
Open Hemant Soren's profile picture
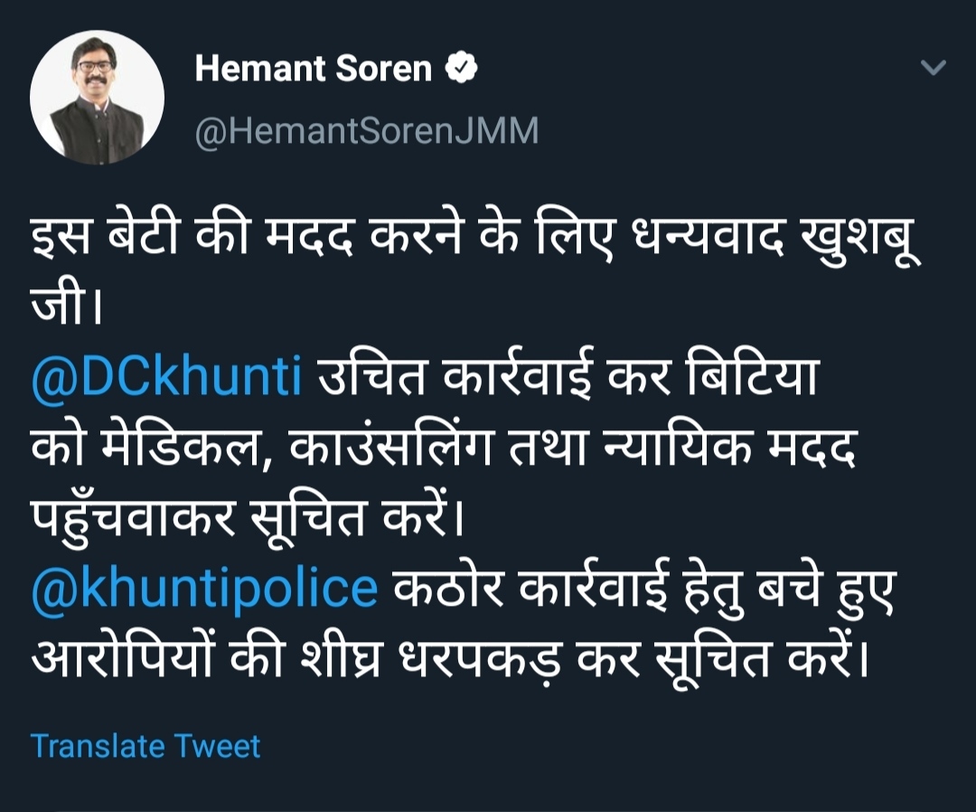[97, 97]
